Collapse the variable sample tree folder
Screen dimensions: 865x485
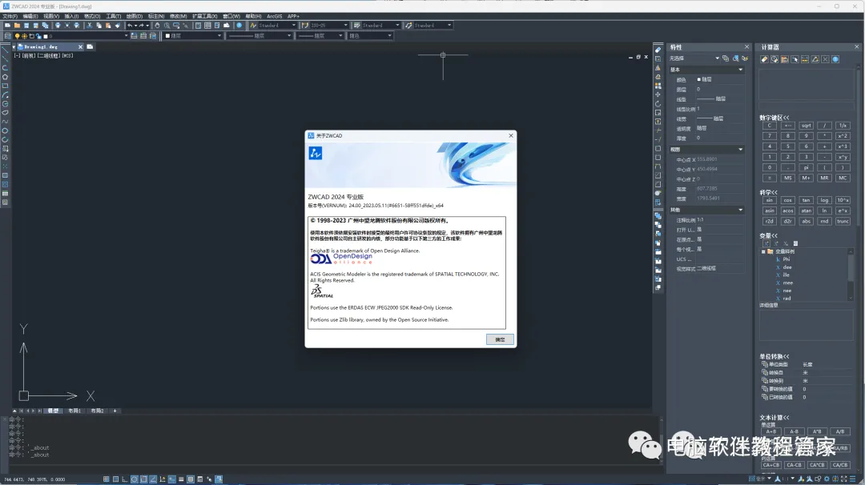(763, 252)
